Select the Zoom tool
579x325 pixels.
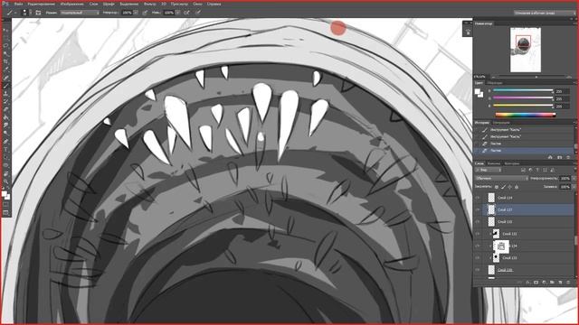[x=5, y=181]
